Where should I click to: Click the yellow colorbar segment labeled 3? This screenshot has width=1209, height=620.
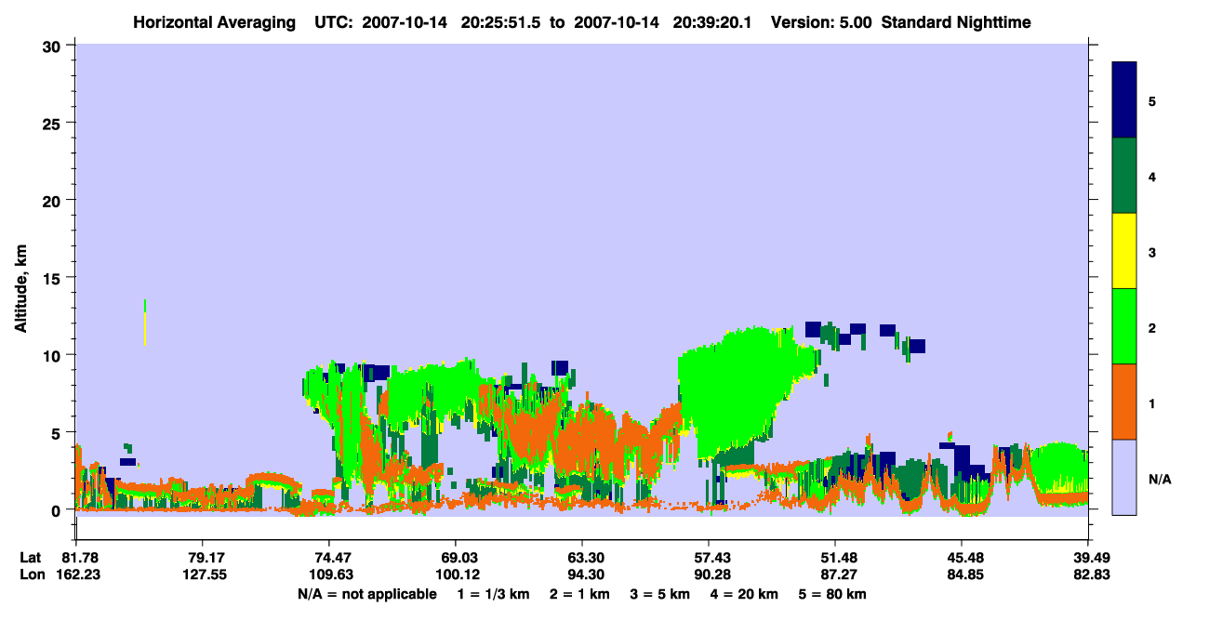point(1124,251)
